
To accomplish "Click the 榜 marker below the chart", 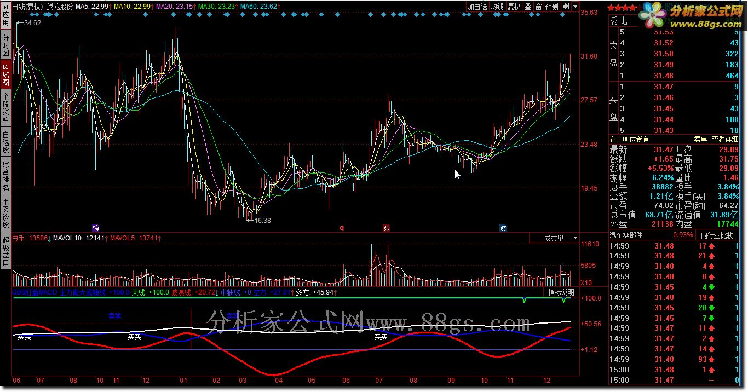I will tap(96, 227).
